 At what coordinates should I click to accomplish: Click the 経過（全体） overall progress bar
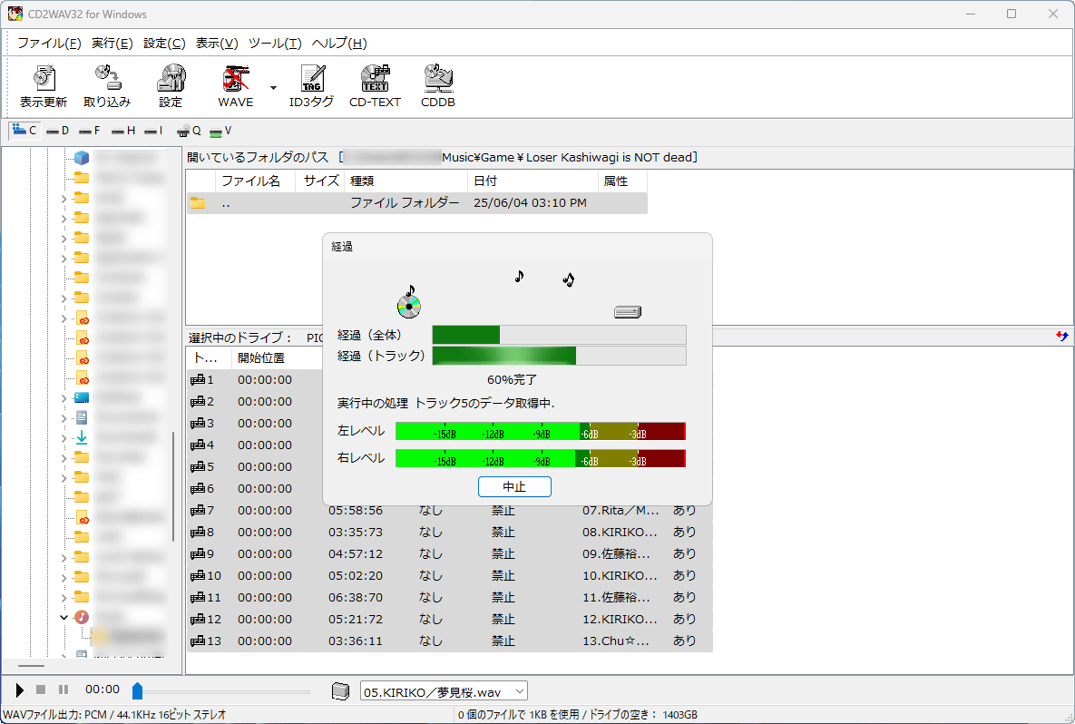coord(559,335)
